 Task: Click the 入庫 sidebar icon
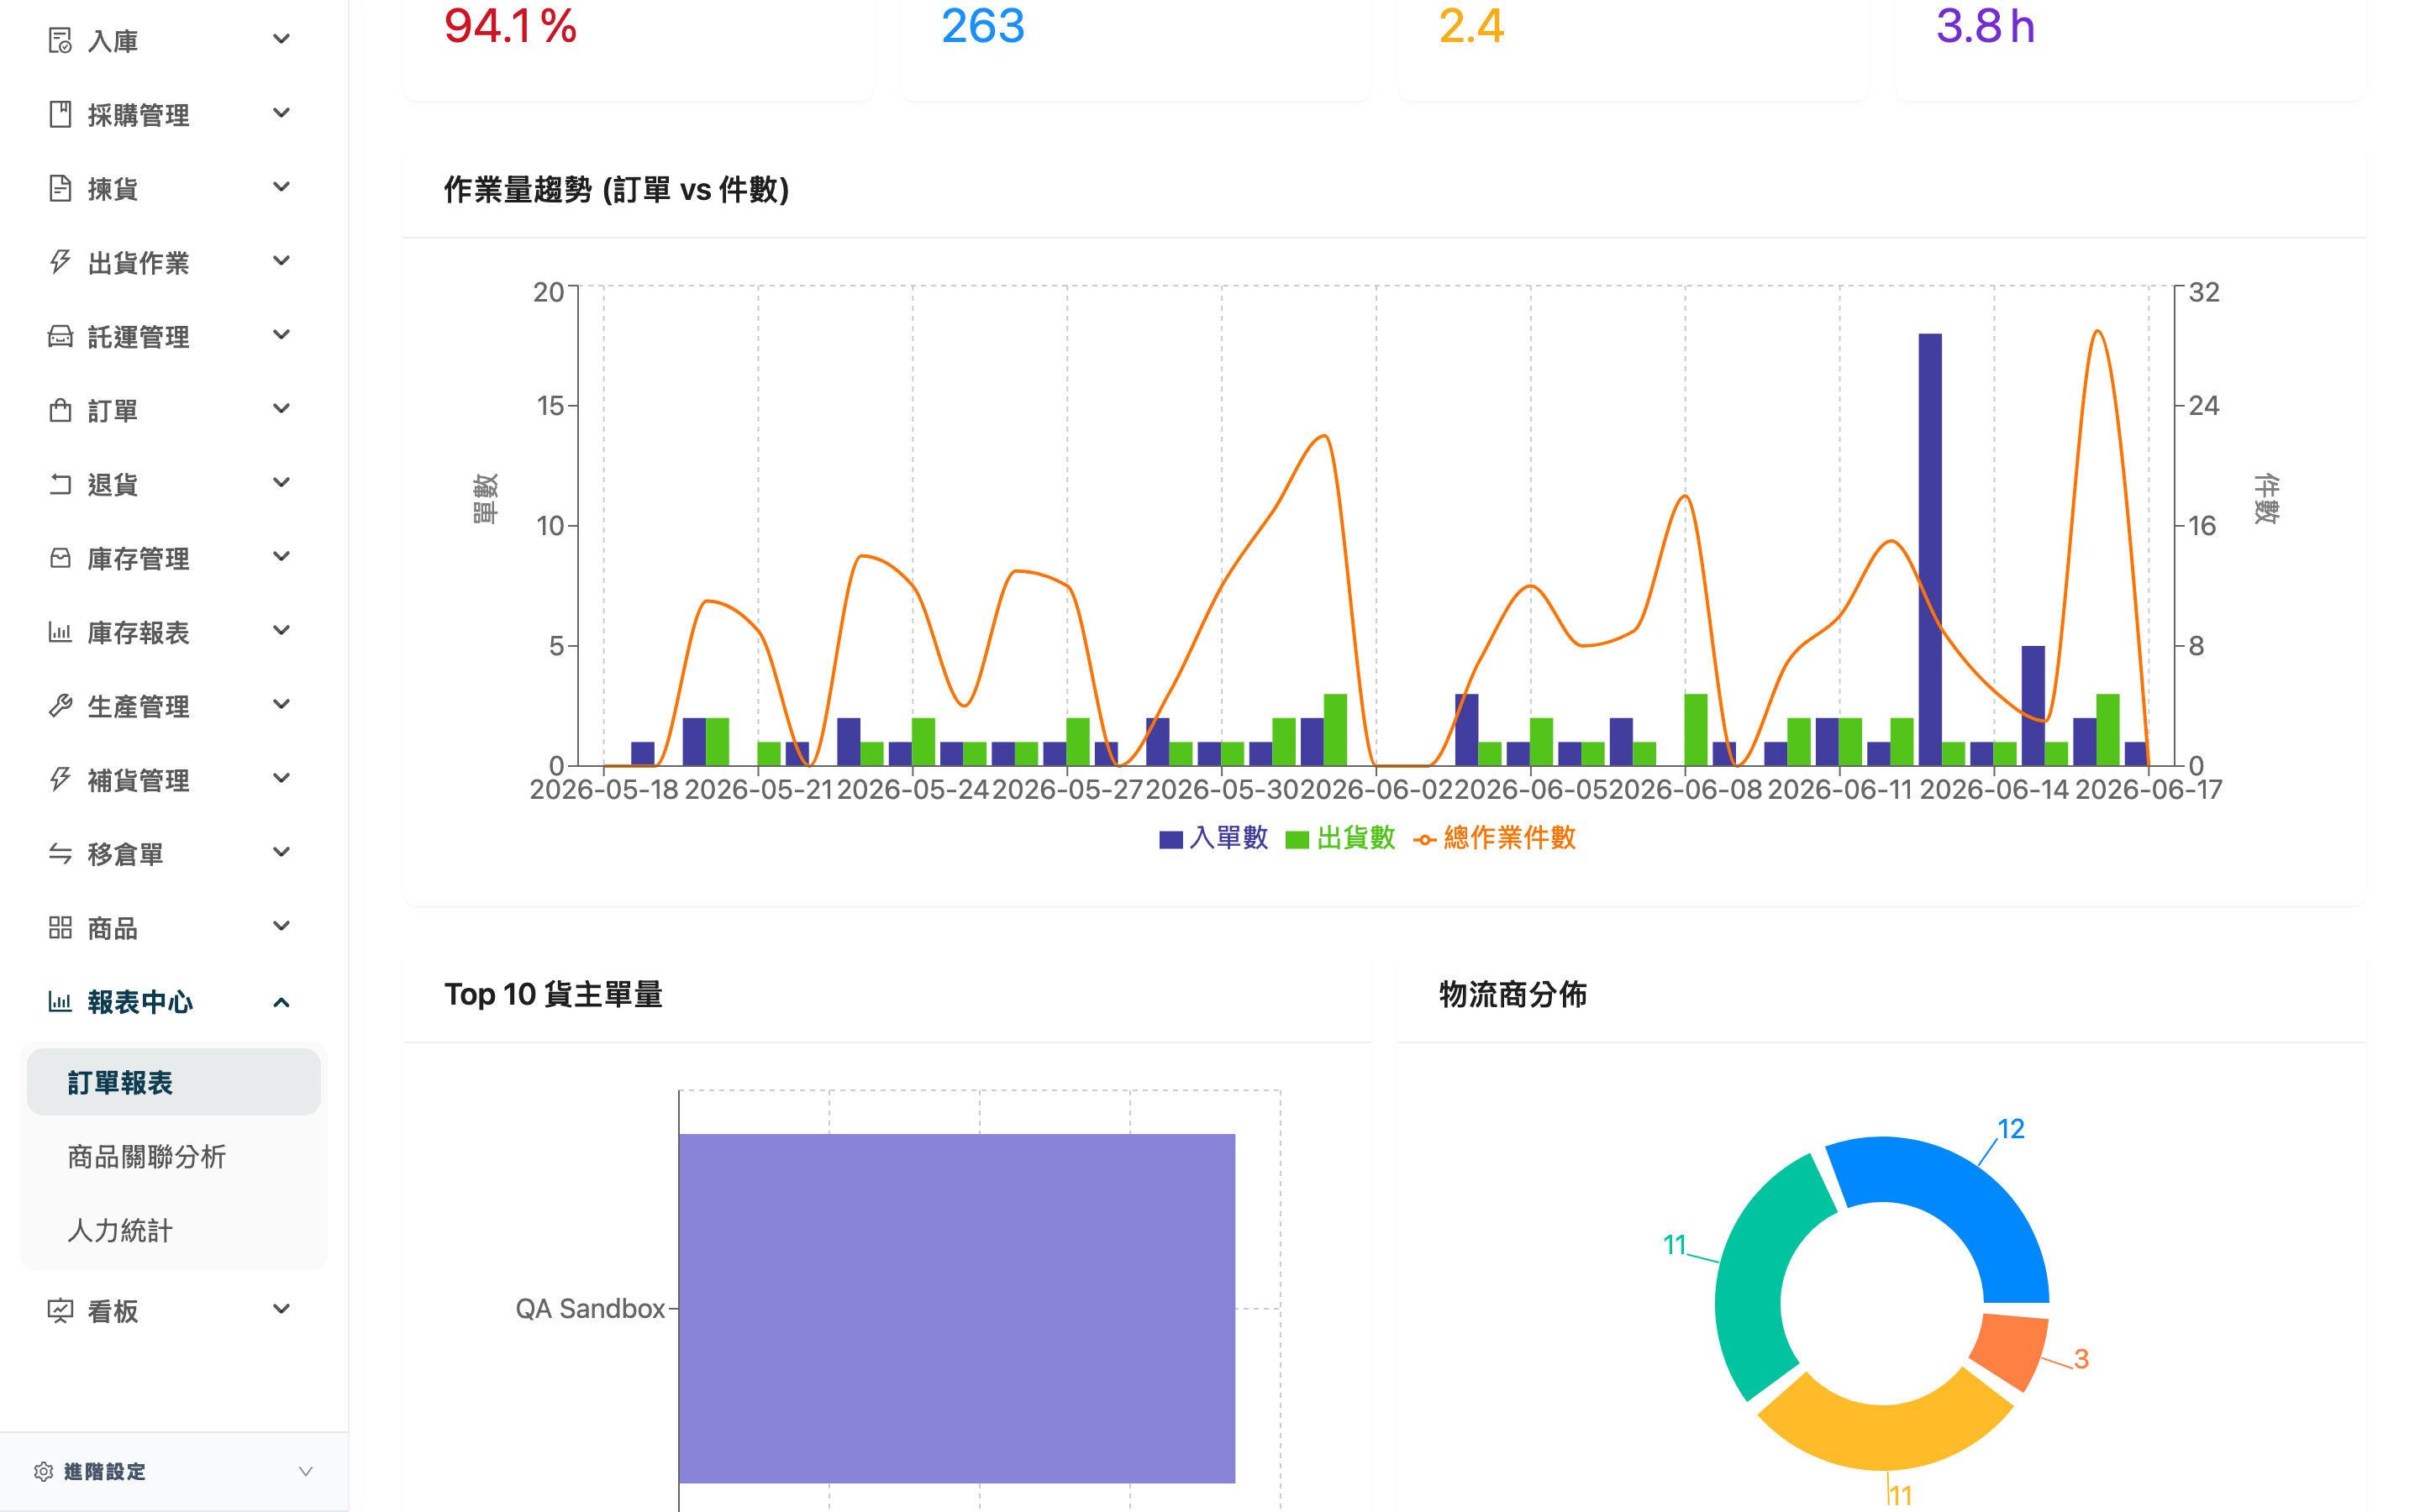click(60, 40)
